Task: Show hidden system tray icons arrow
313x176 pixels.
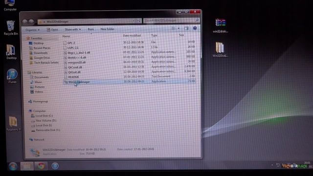Action: (272, 165)
